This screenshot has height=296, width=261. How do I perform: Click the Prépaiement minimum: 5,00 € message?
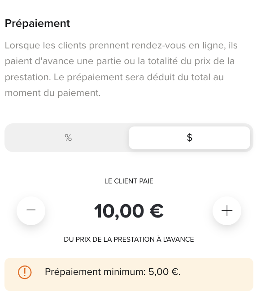[113, 272]
